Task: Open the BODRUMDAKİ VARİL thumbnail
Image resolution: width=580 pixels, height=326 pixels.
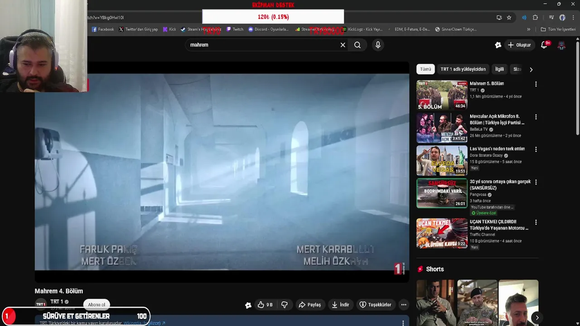Action: tap(442, 193)
